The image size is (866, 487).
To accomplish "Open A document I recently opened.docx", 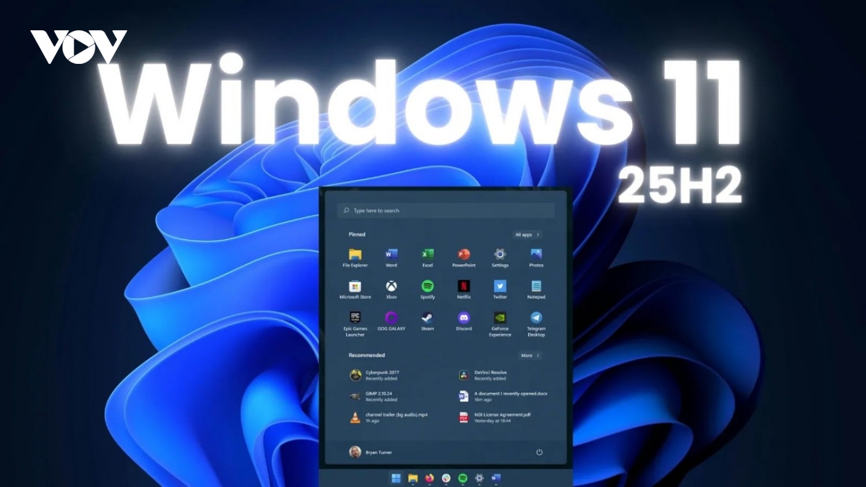I will (x=503, y=396).
